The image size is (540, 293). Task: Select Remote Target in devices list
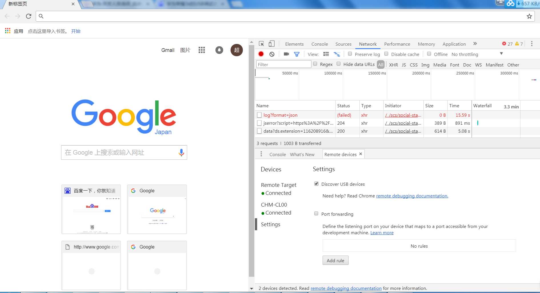point(279,189)
